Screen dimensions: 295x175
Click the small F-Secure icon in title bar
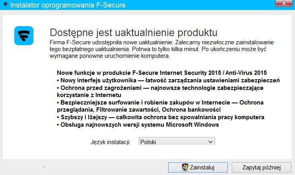(x=6, y=4)
